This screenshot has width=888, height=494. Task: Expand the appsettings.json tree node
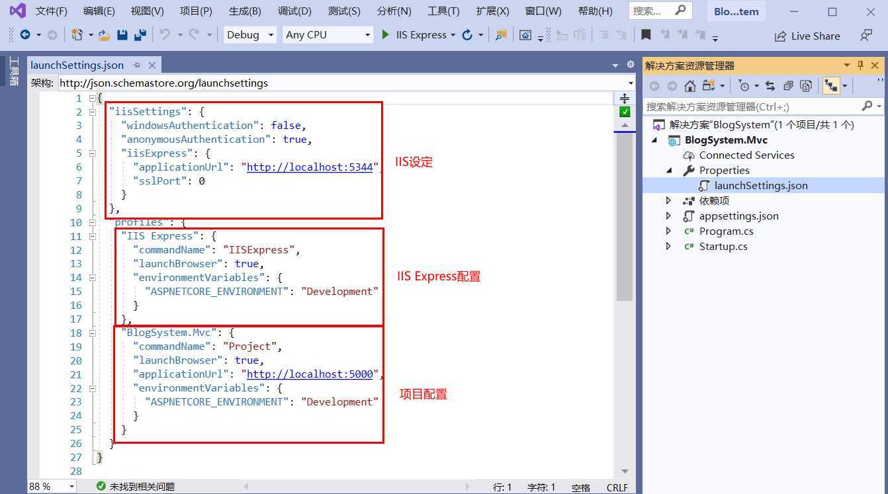click(668, 216)
